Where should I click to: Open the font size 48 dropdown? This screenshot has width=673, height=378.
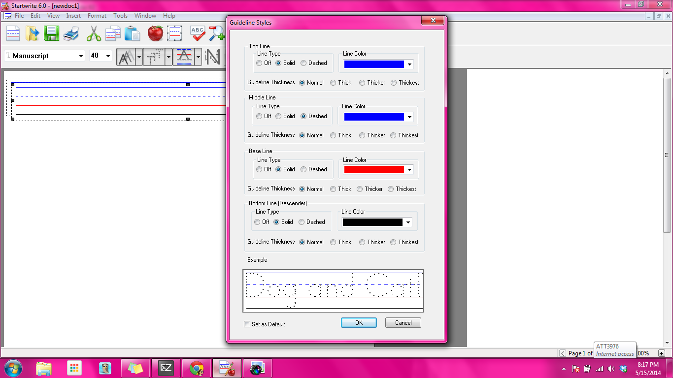click(108, 56)
